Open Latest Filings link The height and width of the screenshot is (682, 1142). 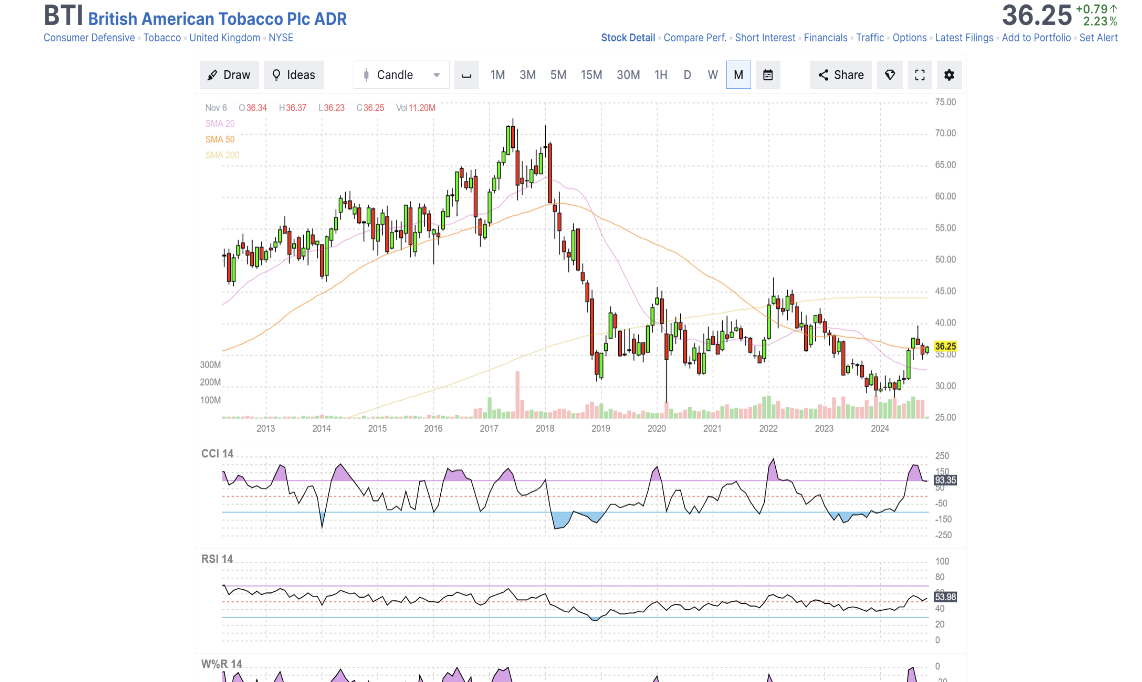(964, 37)
